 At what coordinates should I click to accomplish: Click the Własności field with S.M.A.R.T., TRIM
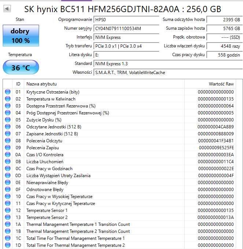pyautogui.click(x=168, y=73)
